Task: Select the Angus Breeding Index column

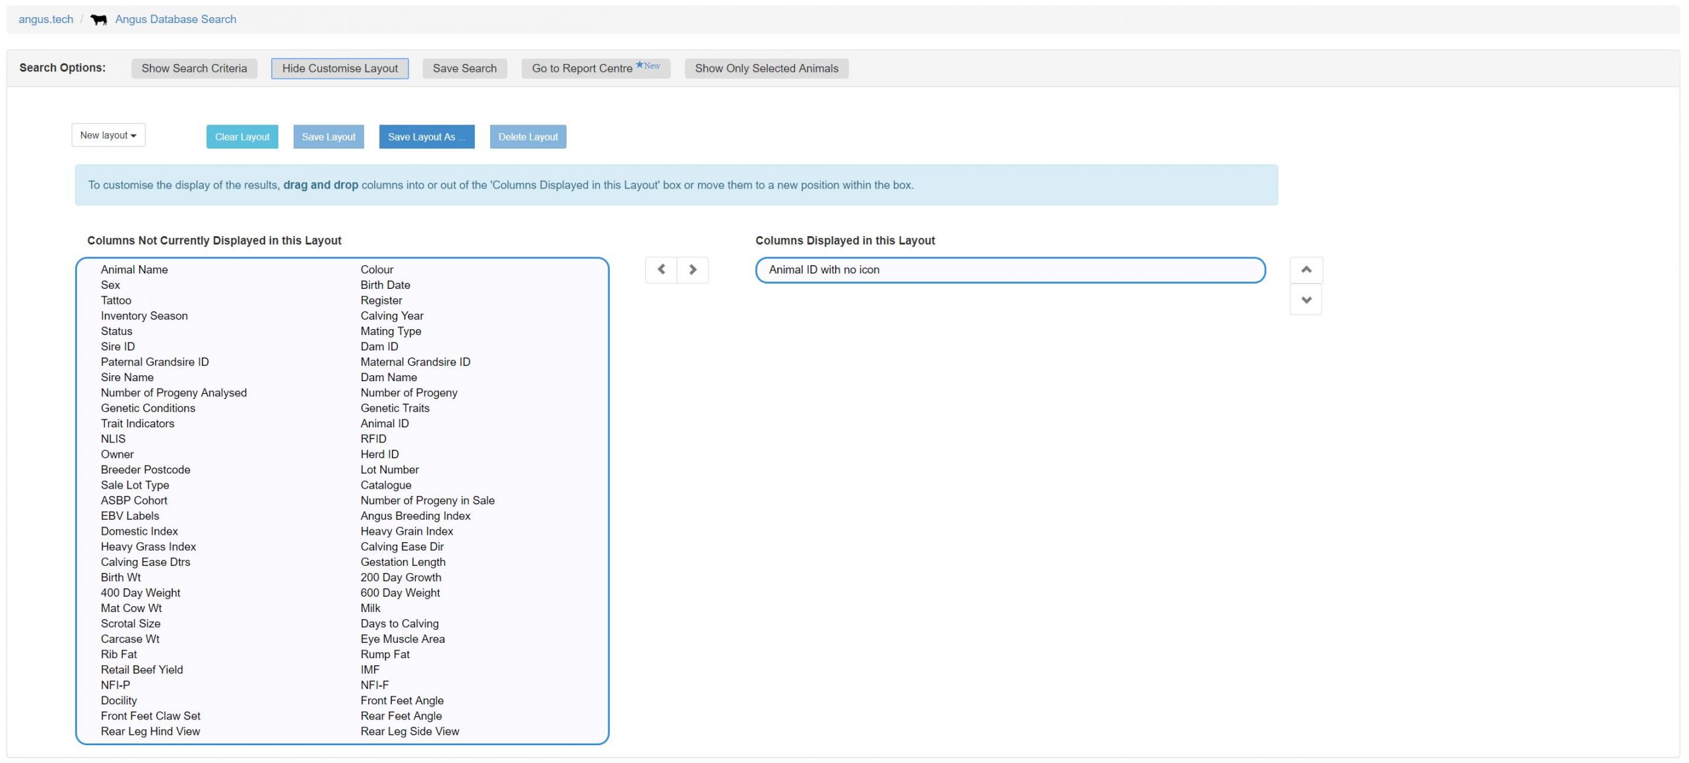Action: [x=415, y=516]
